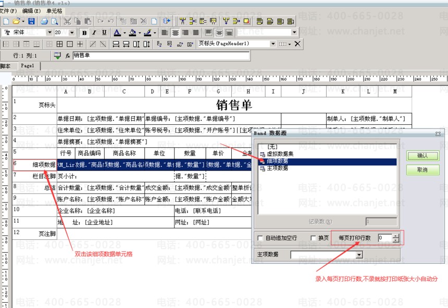The height and width of the screenshot is (308, 448).
Task: Click the Save (floppy disk) toolbar icon
Action: point(31,21)
